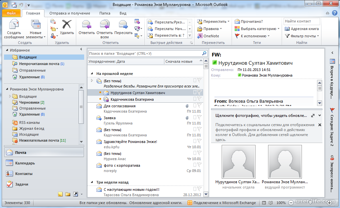
Task: Click the search magnifier icon
Action: (x=204, y=53)
